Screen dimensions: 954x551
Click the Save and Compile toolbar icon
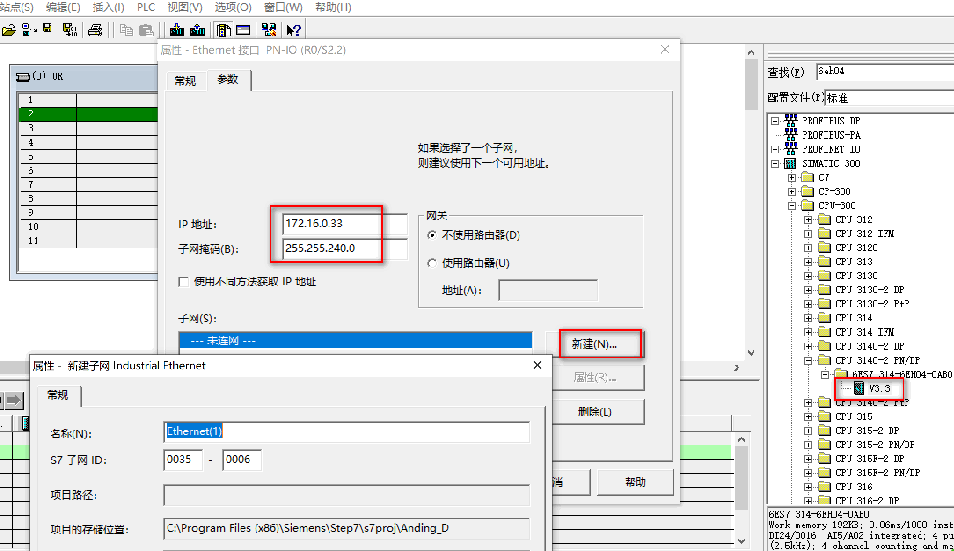(x=69, y=30)
